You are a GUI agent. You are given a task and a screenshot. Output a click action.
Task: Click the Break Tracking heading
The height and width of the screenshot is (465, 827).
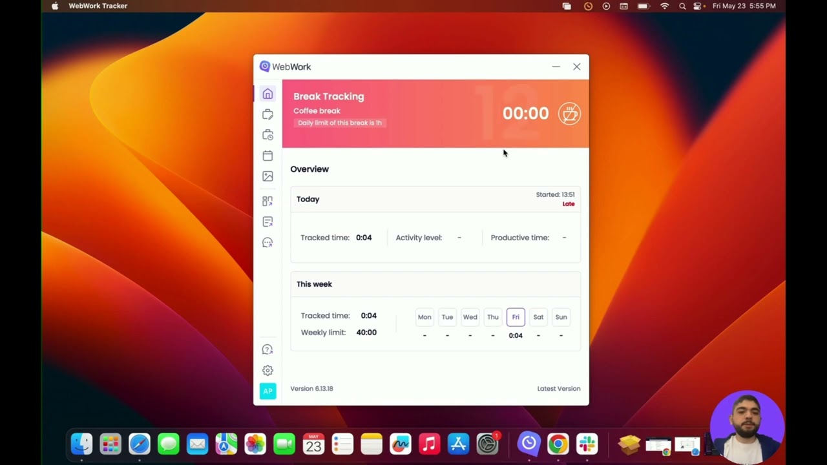329,96
